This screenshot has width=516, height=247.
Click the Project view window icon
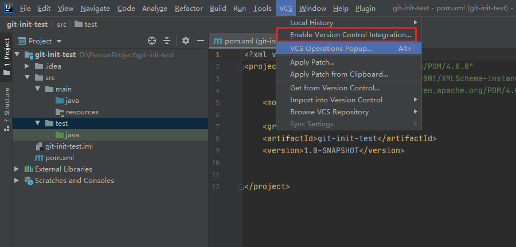(x=22, y=41)
